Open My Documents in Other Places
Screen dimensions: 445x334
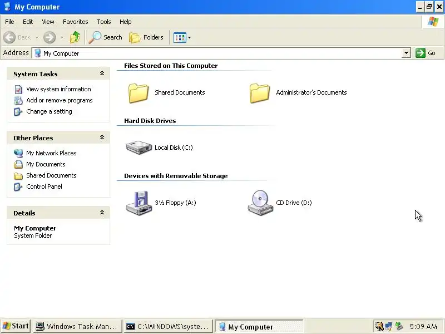(x=46, y=164)
